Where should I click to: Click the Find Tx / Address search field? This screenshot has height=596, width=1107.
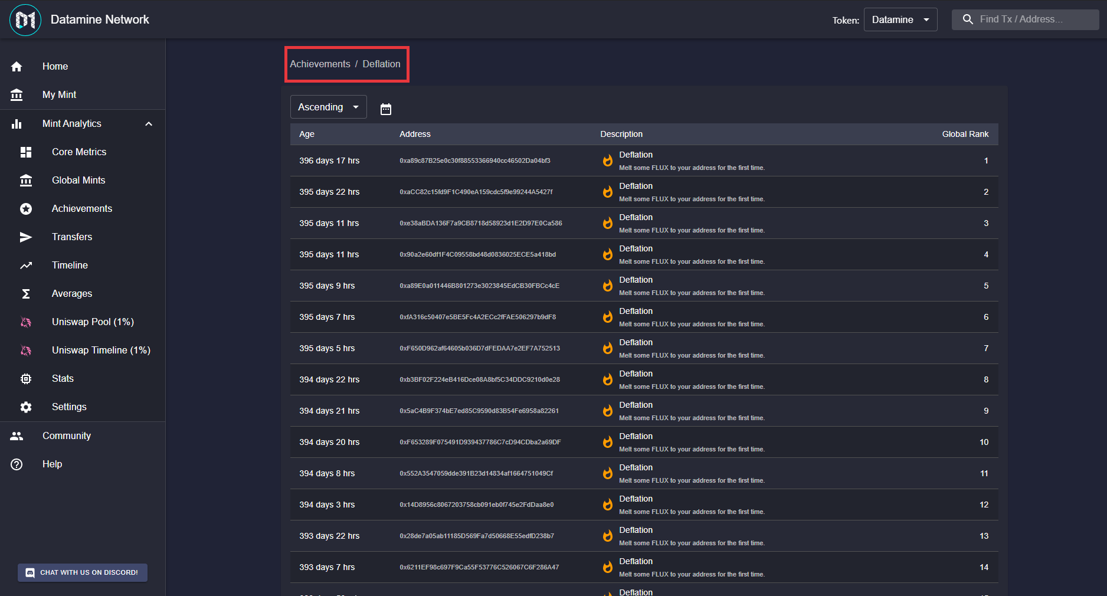coord(1026,19)
